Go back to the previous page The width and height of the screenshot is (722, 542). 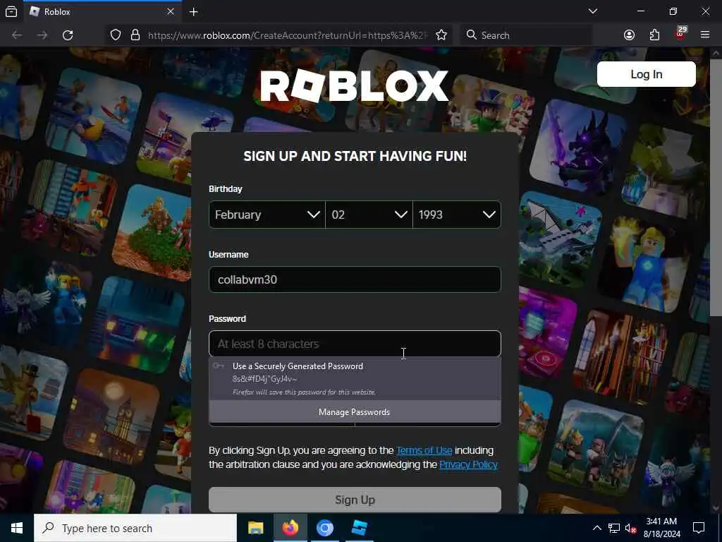17,35
